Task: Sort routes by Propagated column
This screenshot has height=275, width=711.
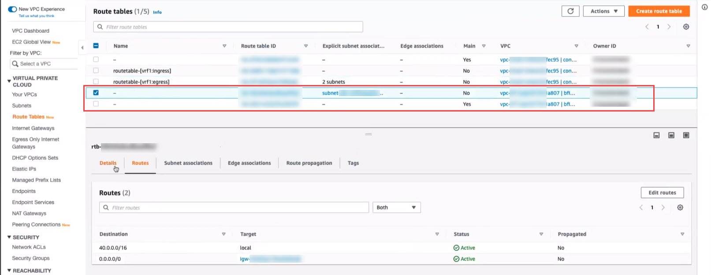Action: tap(682, 234)
